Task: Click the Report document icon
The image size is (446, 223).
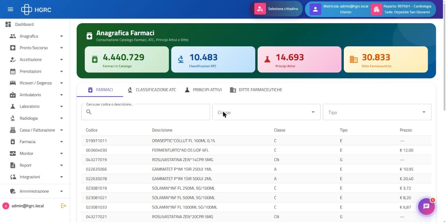Action: (13, 165)
